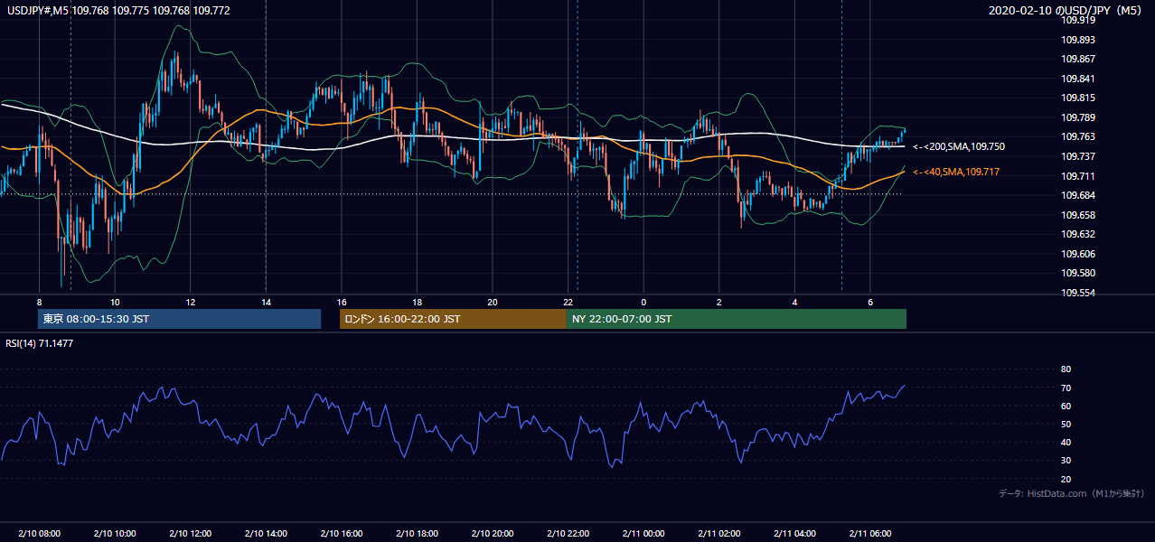This screenshot has width=1155, height=542.
Task: Click price axis label 109.554
Action: tap(1079, 293)
